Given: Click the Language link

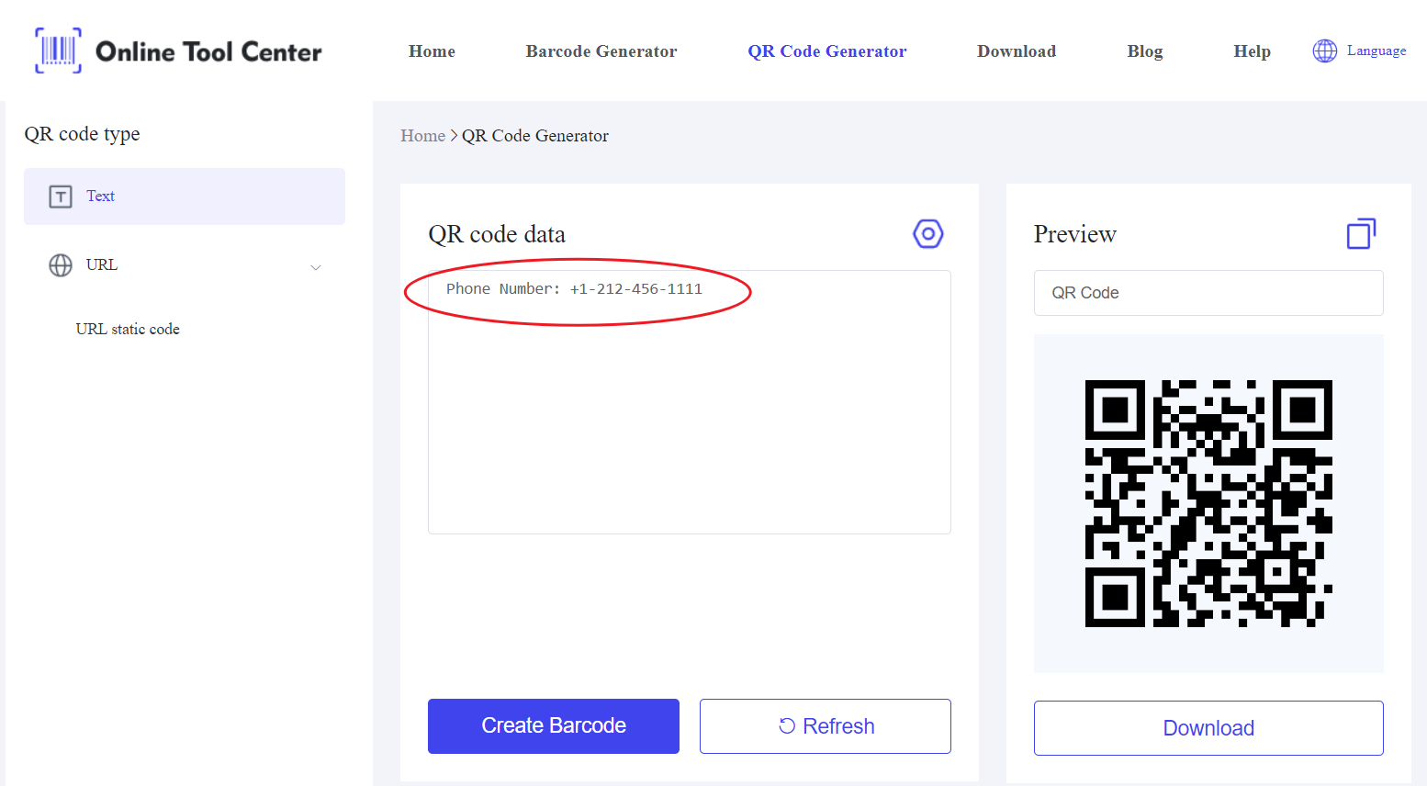Looking at the screenshot, I should point(1376,51).
